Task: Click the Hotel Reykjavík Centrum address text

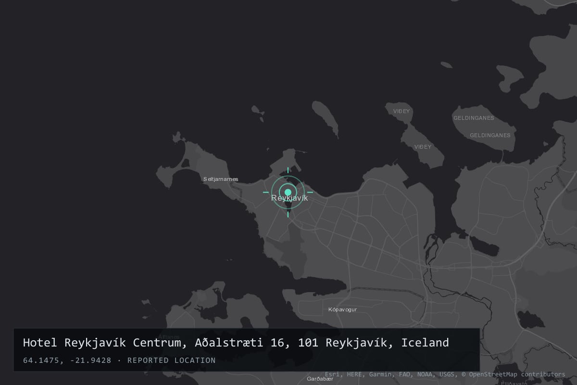Action: click(236, 343)
